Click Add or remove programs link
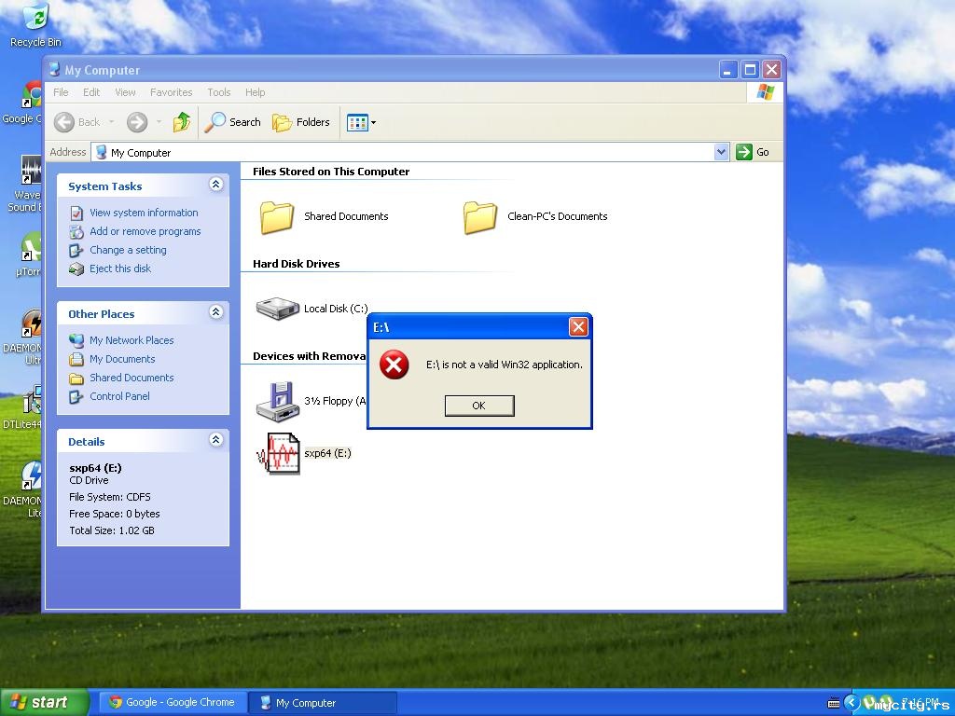This screenshot has height=716, width=955. click(145, 231)
